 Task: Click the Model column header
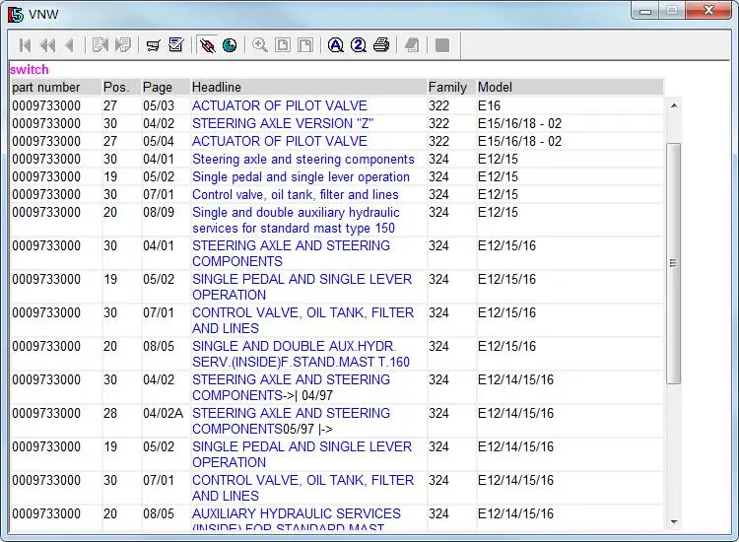click(x=496, y=88)
